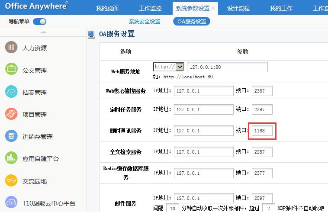Click the 交流园地 yellow icon

11,181
